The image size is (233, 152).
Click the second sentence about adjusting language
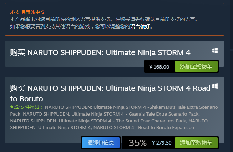81,26
